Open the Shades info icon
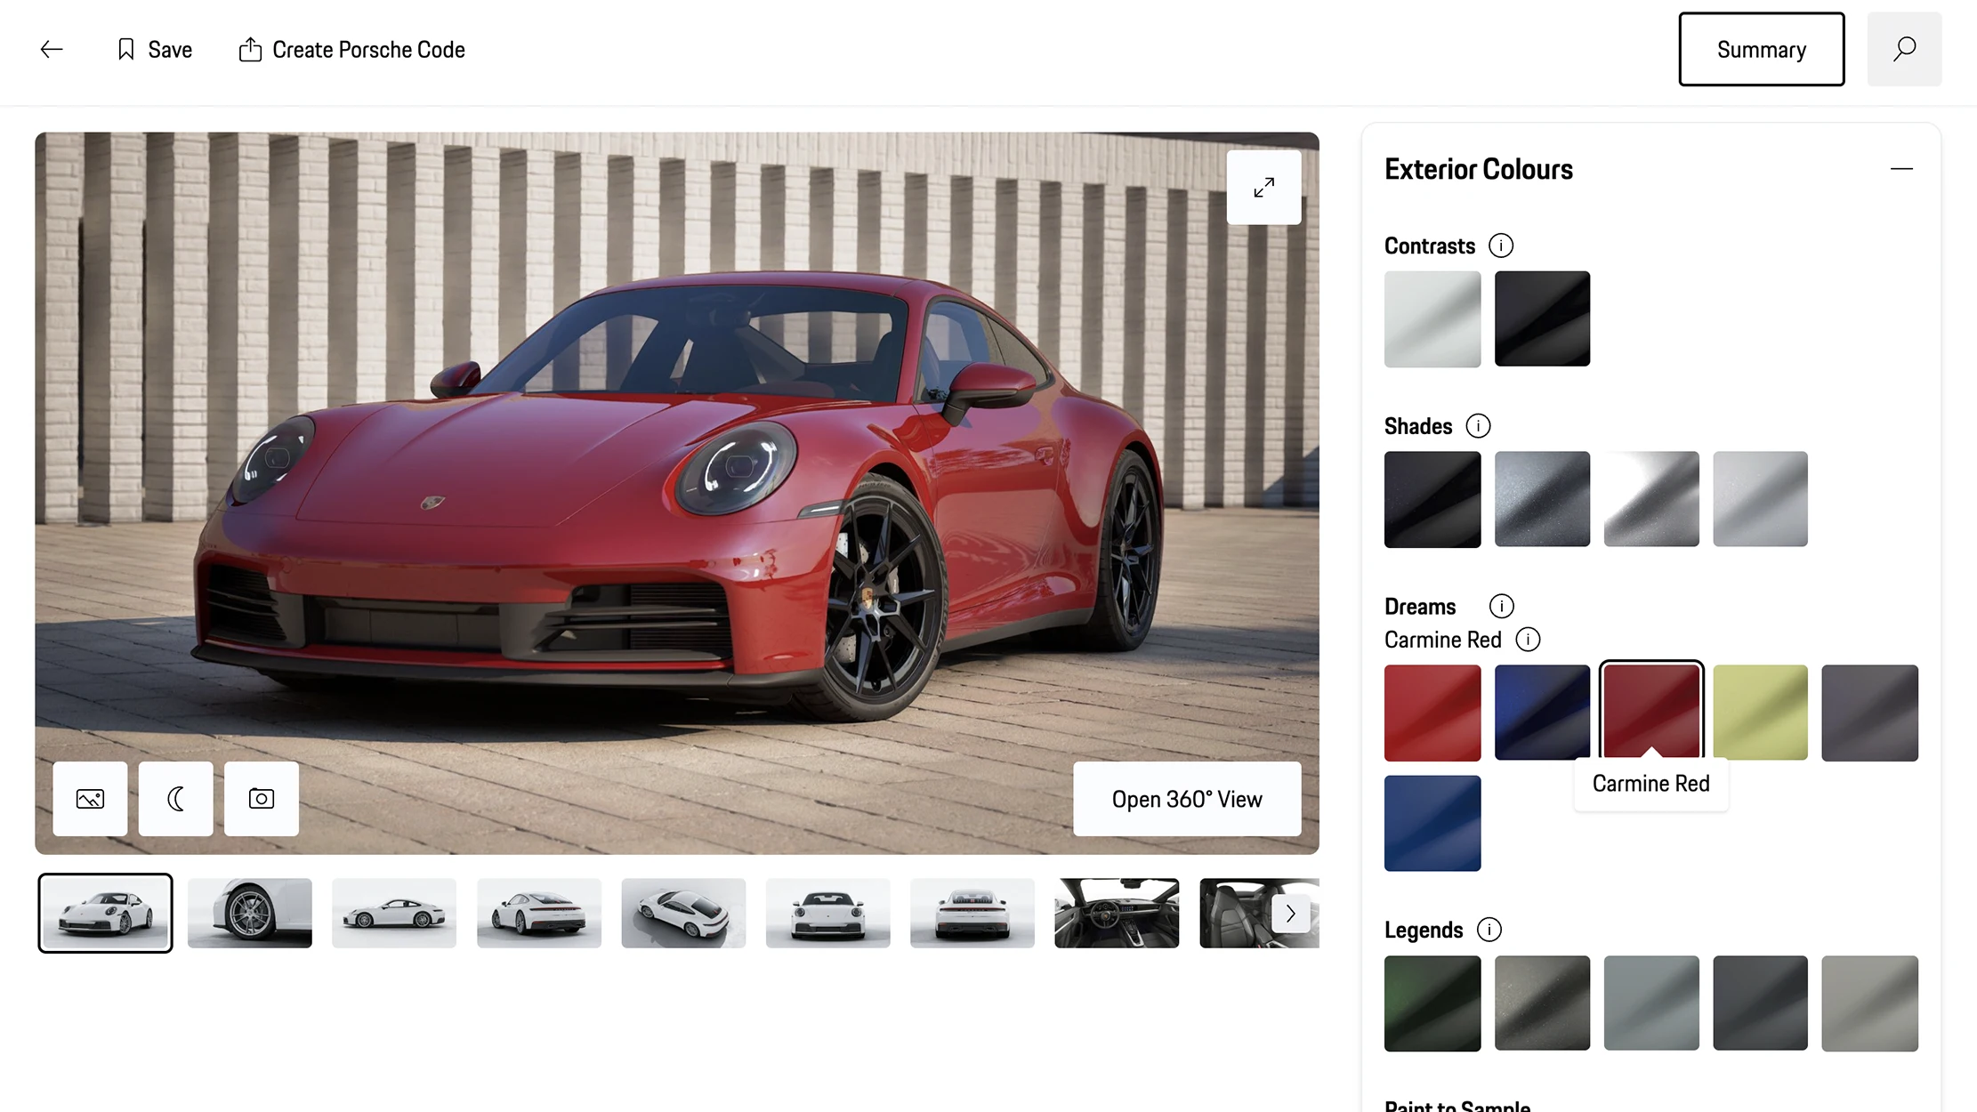 click(x=1478, y=426)
